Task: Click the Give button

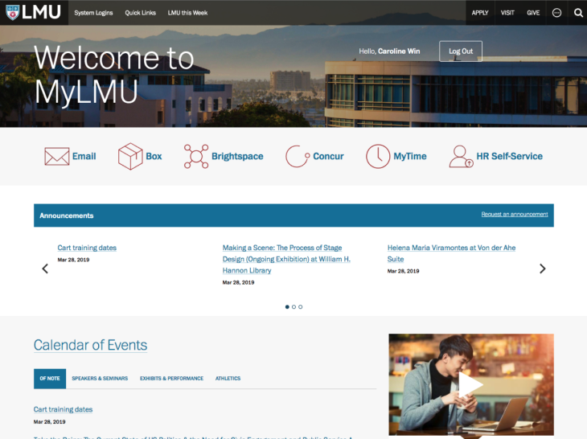Action: (x=533, y=13)
